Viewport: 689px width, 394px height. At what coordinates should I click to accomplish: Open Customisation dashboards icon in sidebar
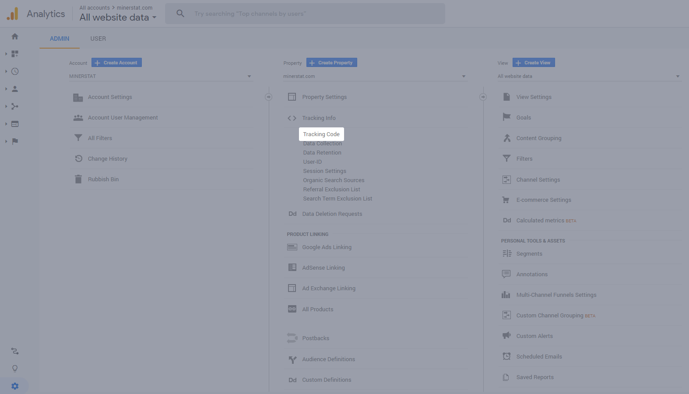point(15,54)
